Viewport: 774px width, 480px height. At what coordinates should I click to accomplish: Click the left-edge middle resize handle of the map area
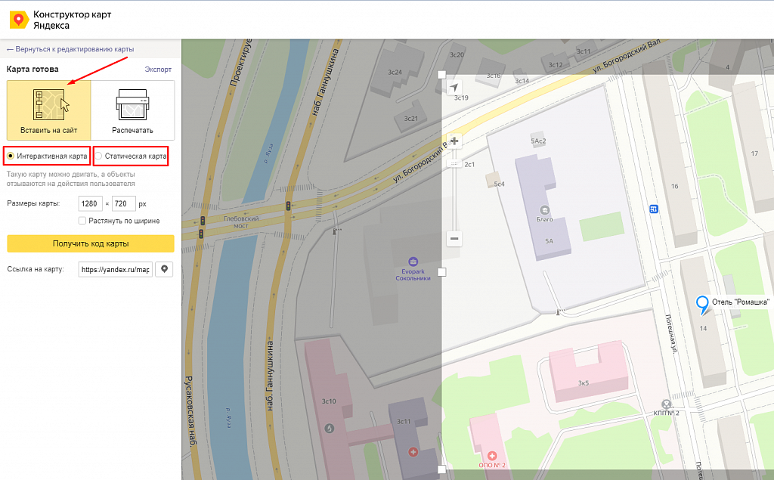coord(441,272)
